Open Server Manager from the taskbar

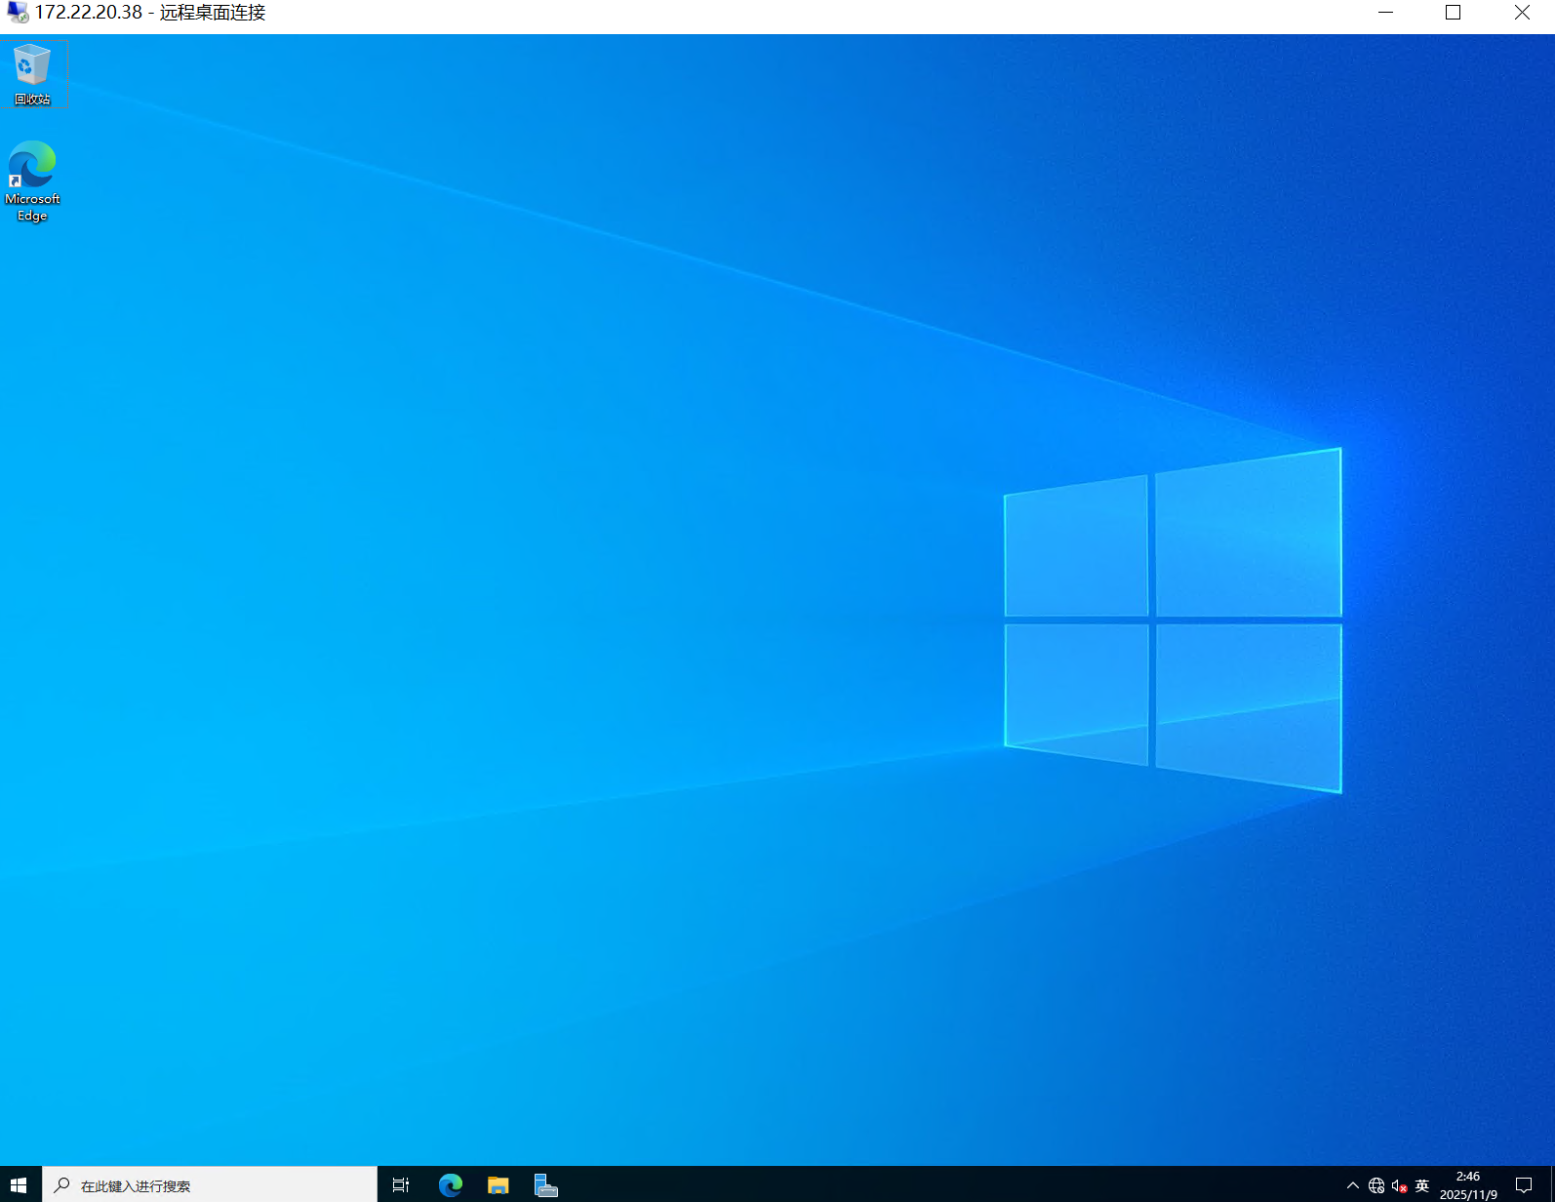click(545, 1185)
